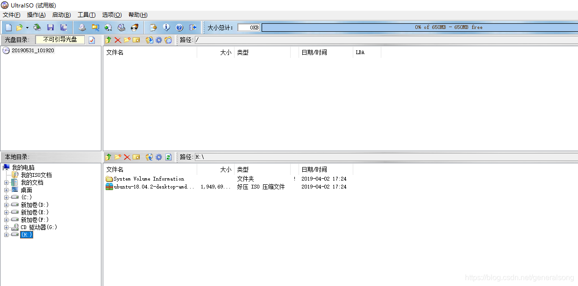Click the local path field showing H:\
Viewport: 578px width, 286px height.
(386, 157)
